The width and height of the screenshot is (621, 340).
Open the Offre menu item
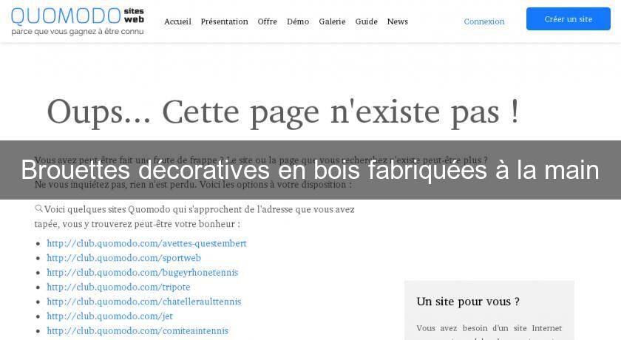(268, 21)
